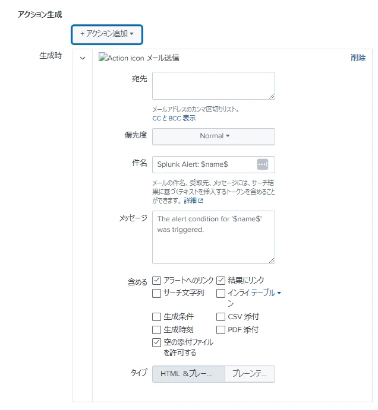The height and width of the screenshot is (410, 378).
Task: Open the 優先度 Normal dropdown
Action: pos(213,136)
